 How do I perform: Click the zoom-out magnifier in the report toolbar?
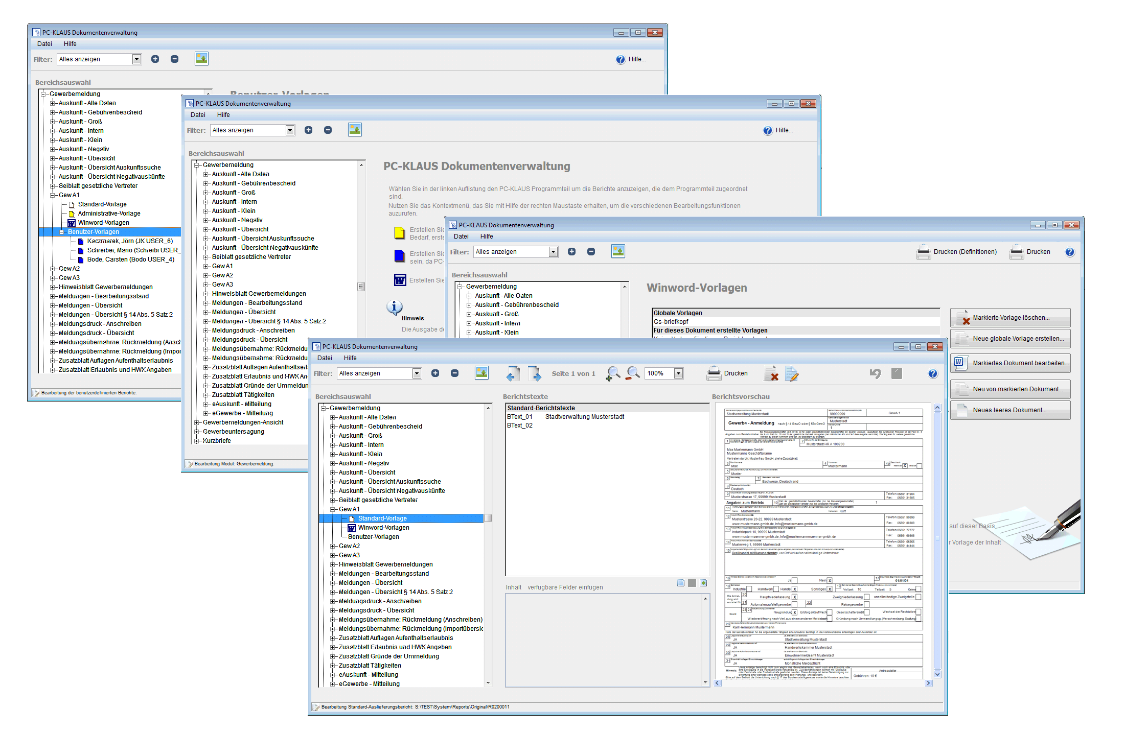633,373
